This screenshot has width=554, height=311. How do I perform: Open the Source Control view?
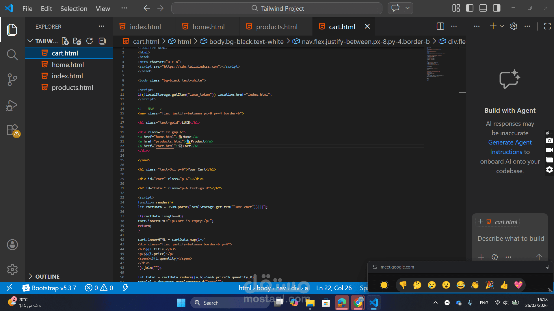tap(12, 79)
